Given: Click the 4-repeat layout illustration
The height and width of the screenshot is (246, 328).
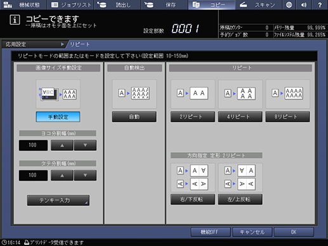Looking at the screenshot, I should point(240,94).
